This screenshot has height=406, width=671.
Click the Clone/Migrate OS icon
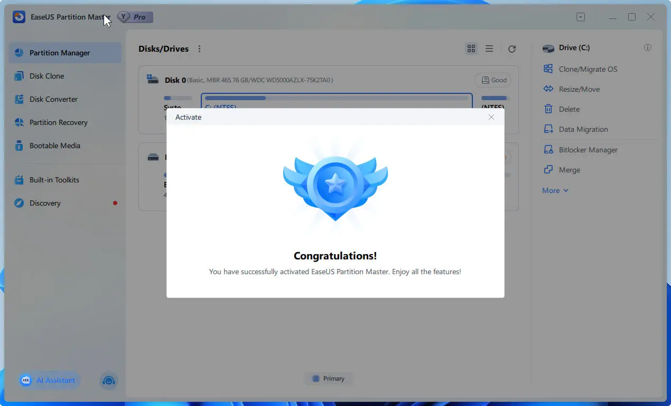(x=548, y=69)
